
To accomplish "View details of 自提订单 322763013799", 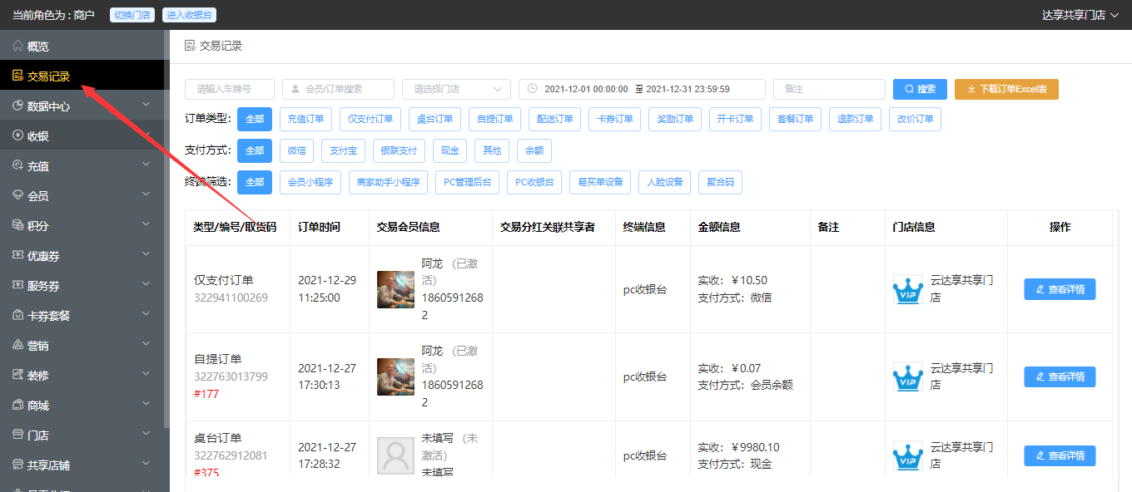I will tap(1060, 376).
